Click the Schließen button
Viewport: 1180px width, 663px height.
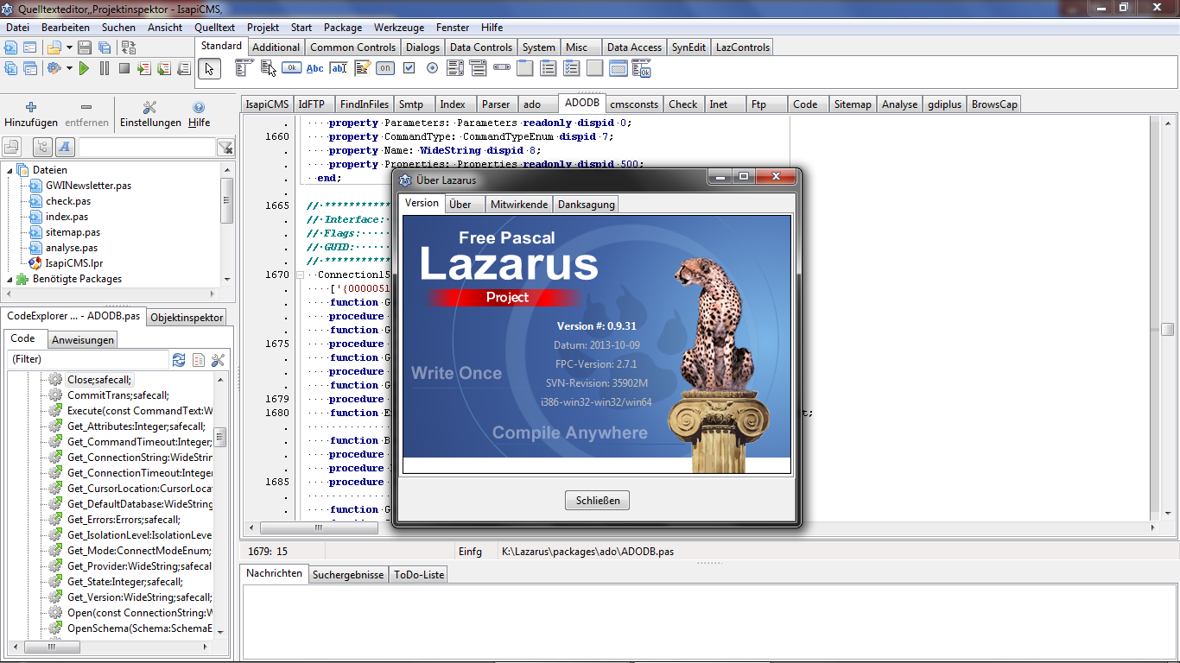(x=598, y=501)
